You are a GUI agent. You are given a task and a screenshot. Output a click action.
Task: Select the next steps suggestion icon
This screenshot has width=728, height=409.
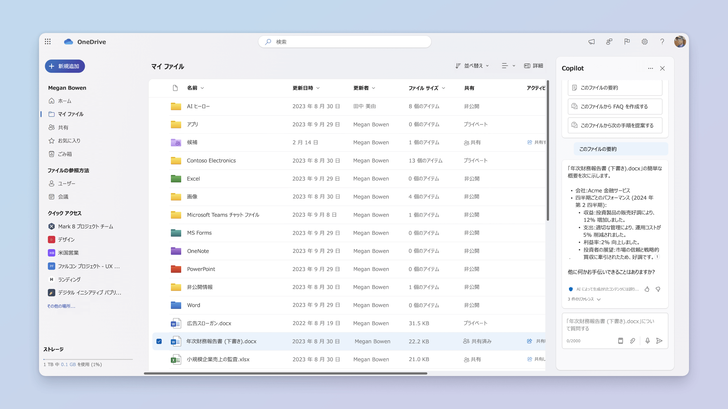[574, 125]
